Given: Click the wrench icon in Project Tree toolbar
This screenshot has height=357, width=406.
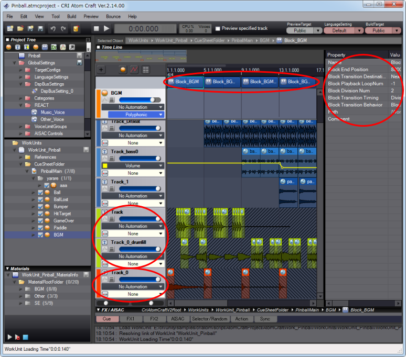Looking at the screenshot, I should click(71, 48).
